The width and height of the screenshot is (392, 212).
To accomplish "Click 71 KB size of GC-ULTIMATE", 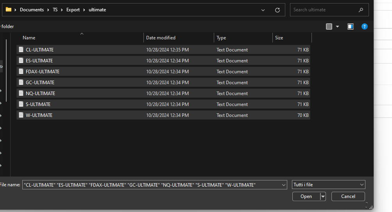I will (x=303, y=82).
